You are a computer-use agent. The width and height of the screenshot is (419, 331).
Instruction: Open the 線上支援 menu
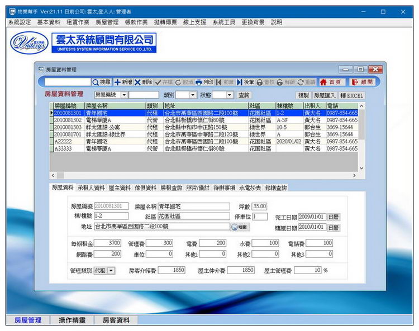(x=194, y=22)
